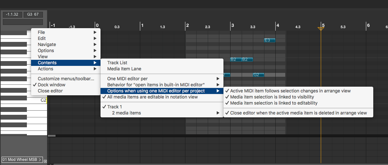This screenshot has height=165, width=388.
Task: Uncheck All media items editable in notation view
Action: 152,97
